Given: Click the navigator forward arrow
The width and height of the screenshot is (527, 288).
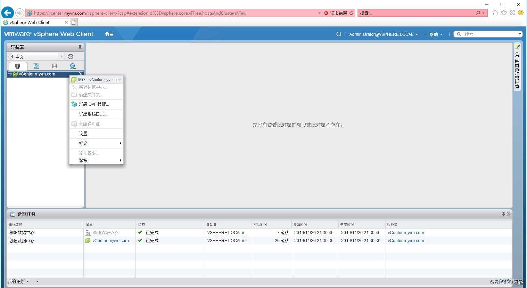Looking at the screenshot, I should pos(61,57).
